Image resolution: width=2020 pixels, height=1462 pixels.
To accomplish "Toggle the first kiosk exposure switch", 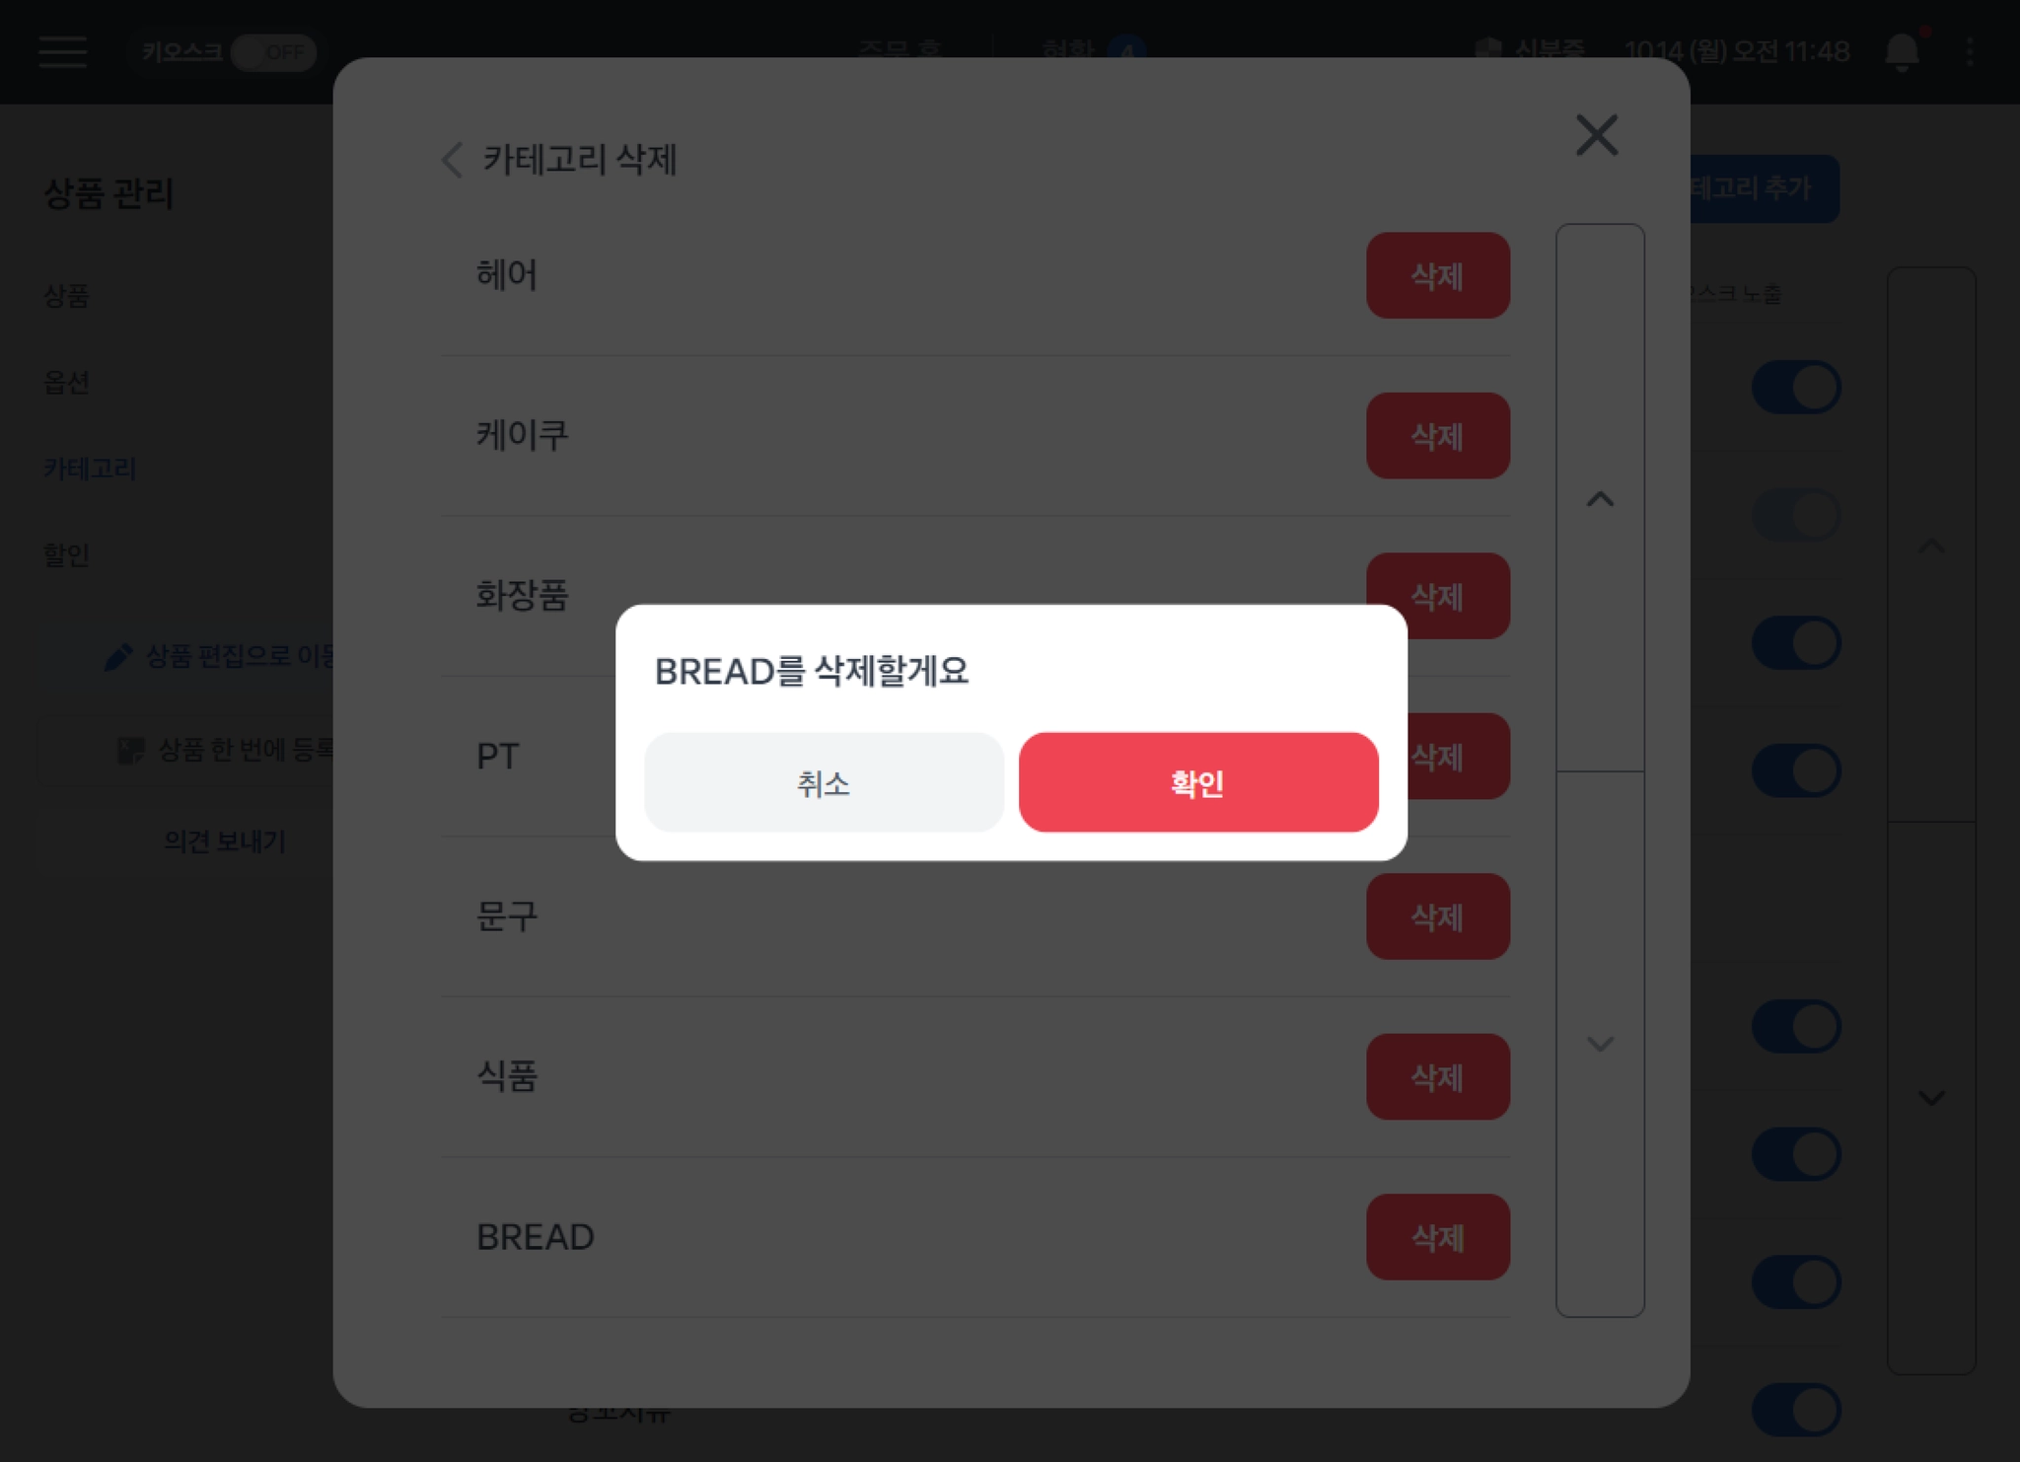I will 1796,387.
